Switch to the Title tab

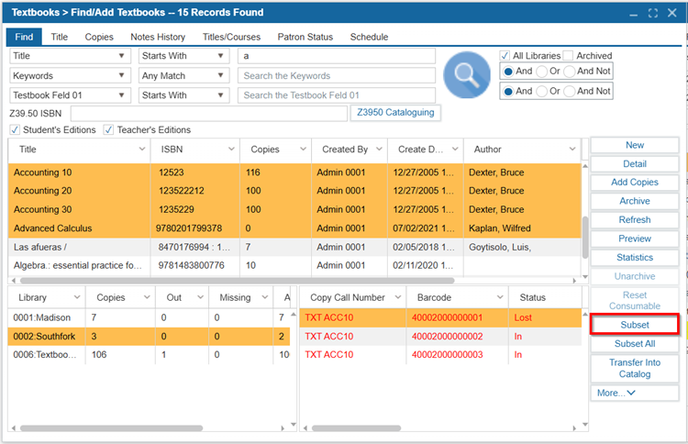point(60,37)
